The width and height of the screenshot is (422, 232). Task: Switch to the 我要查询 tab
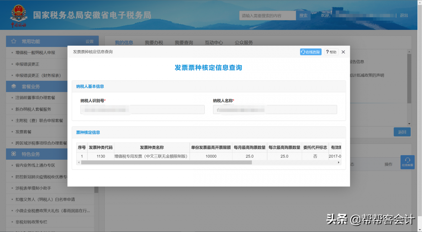[x=184, y=43]
